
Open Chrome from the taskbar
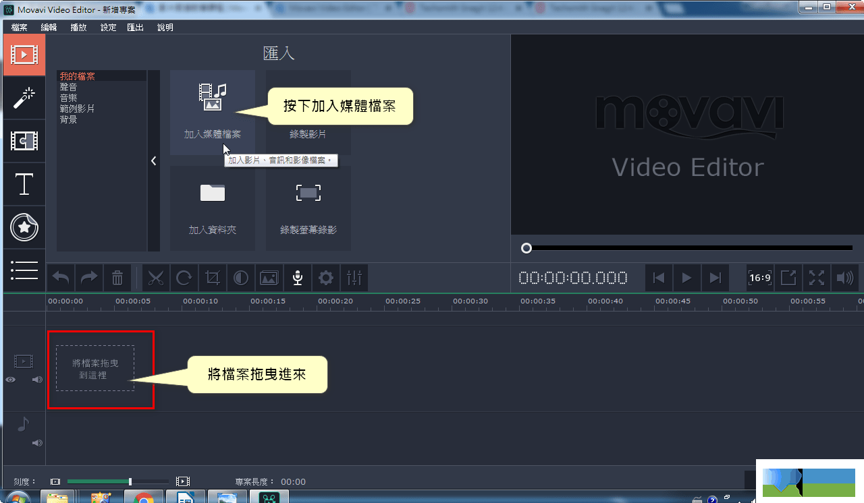pyautogui.click(x=144, y=497)
